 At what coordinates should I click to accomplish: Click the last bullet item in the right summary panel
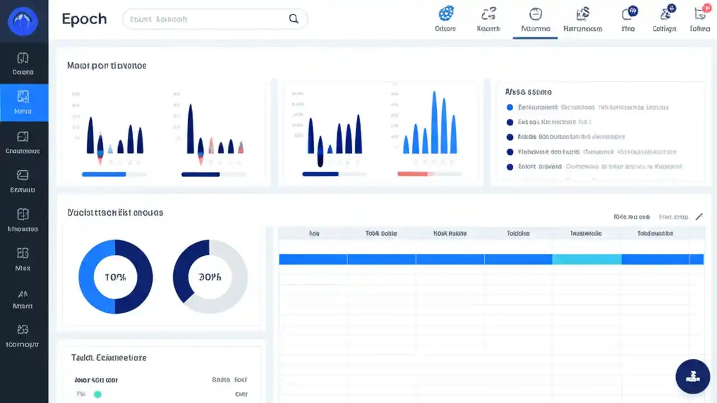click(509, 166)
